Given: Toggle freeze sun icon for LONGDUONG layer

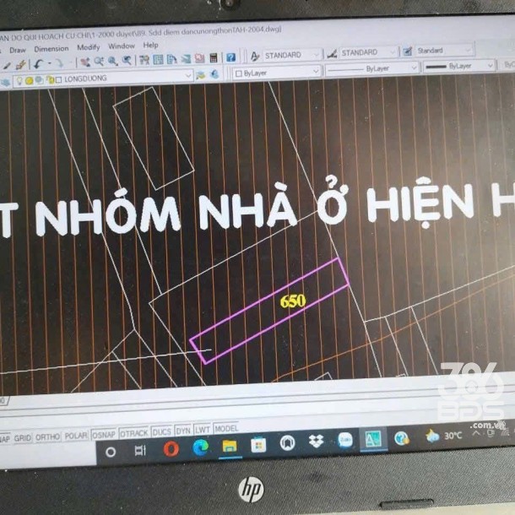Looking at the screenshot, I should click(x=30, y=80).
